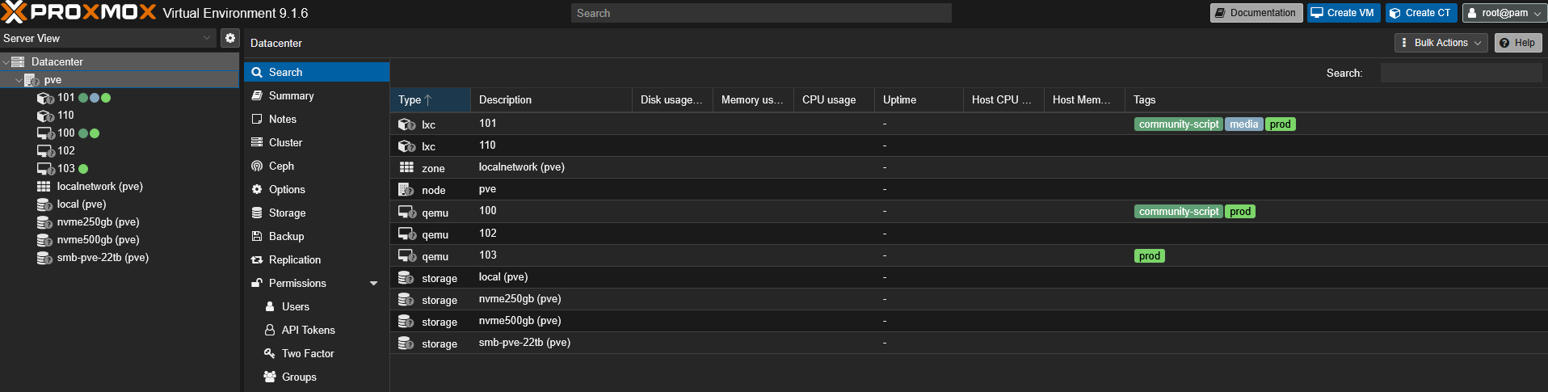Viewport: 1548px width, 392px height.
Task: Select localnetwork (pve) in tree
Action: pos(99,187)
